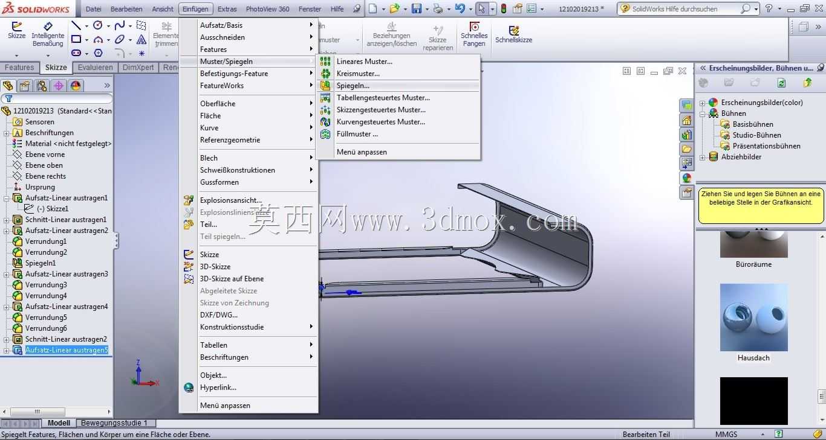
Task: Pin the appearances task pane
Action: pos(821,68)
